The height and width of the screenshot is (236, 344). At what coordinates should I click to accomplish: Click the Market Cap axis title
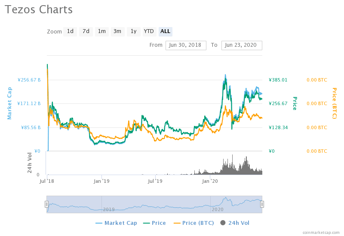[9, 103]
